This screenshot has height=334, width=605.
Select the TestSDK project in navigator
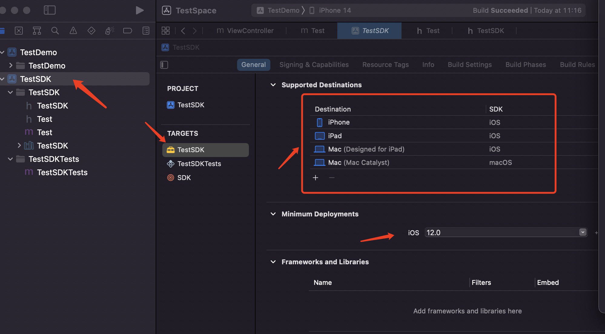75,79
